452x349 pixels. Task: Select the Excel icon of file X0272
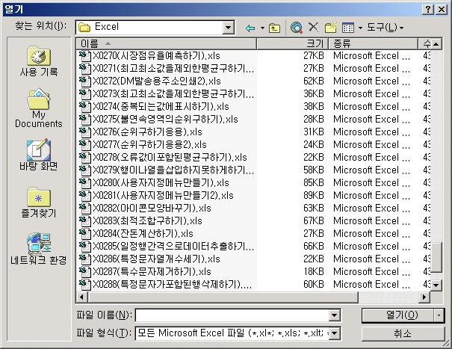tap(84, 81)
